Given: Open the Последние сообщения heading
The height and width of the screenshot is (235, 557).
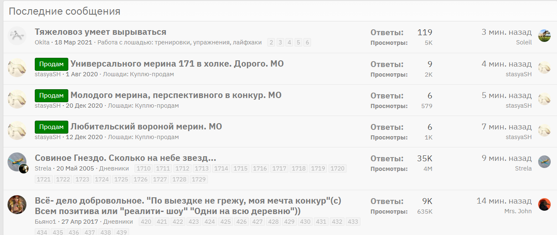Looking at the screenshot, I should pos(65,11).
